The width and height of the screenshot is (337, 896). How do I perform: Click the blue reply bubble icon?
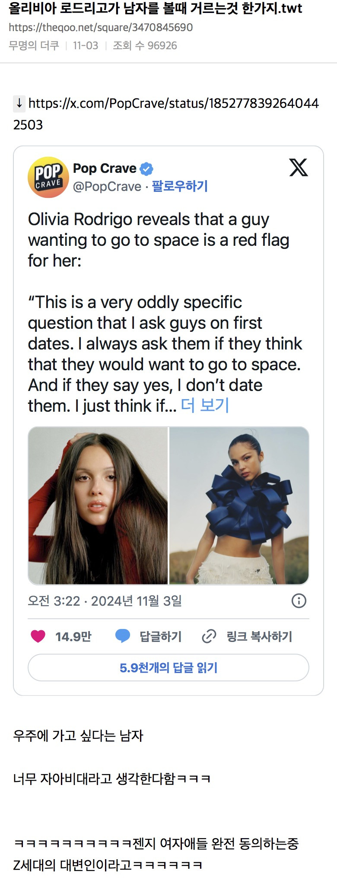coord(123,636)
